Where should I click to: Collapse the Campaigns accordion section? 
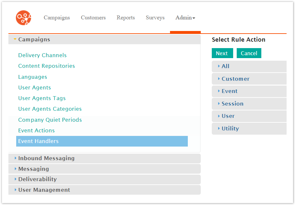point(104,39)
